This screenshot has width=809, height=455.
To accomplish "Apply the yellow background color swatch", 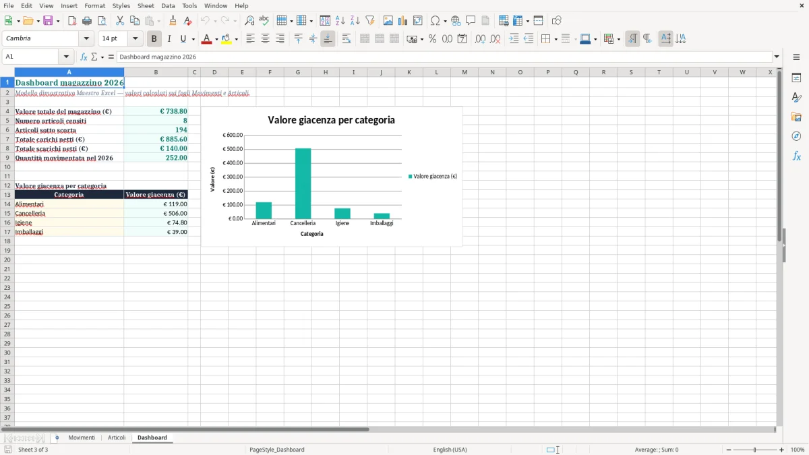I will [227, 39].
